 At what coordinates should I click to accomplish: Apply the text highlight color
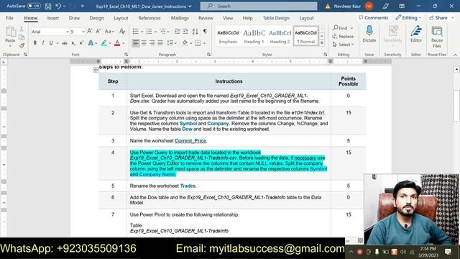coord(103,43)
